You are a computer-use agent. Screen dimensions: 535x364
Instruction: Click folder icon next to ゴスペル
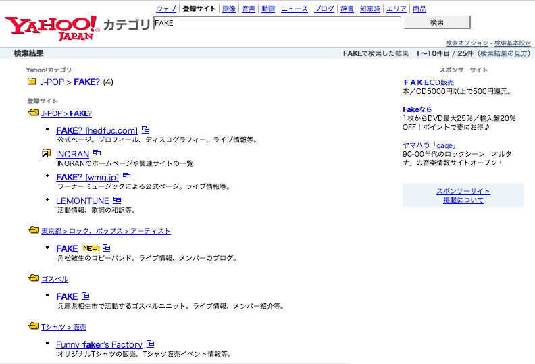click(34, 278)
